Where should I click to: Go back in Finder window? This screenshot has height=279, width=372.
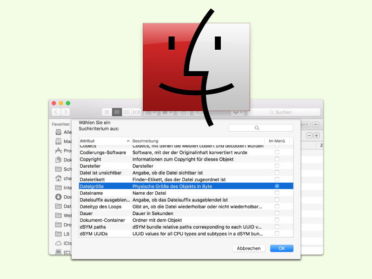pyautogui.click(x=56, y=112)
